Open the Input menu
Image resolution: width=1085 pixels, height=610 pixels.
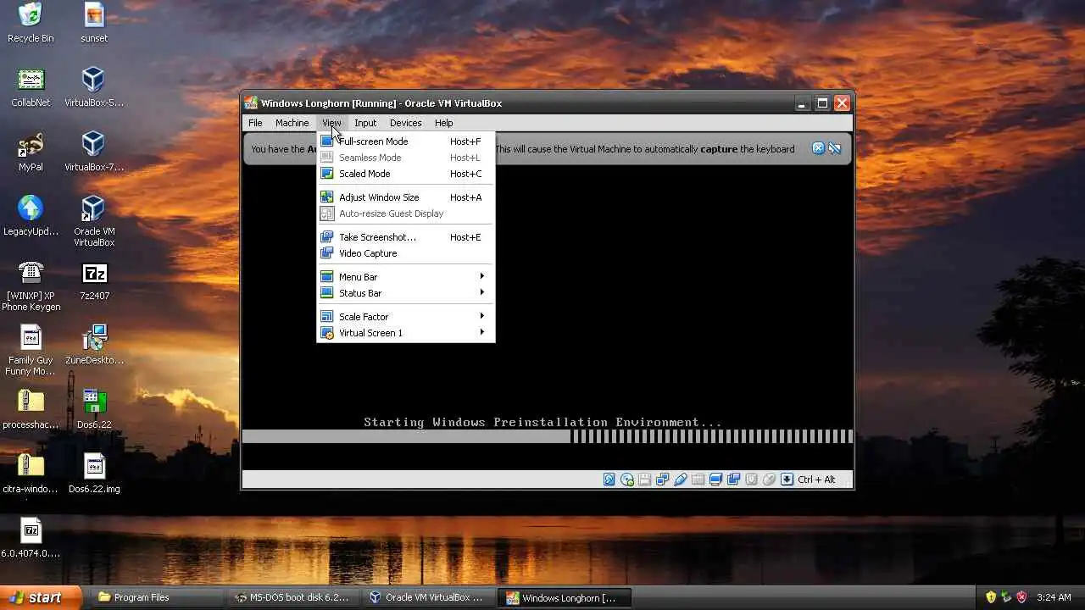[x=365, y=123]
